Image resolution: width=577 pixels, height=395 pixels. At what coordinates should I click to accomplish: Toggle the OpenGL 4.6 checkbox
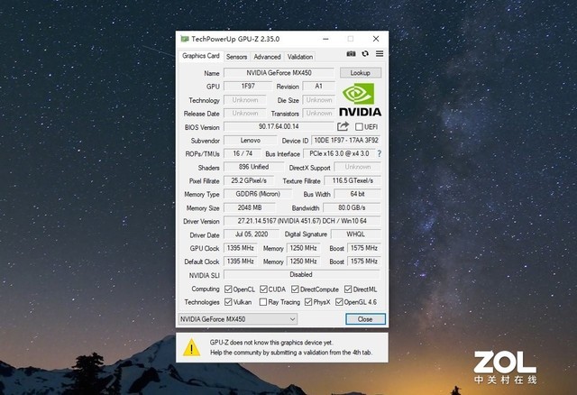click(x=339, y=302)
